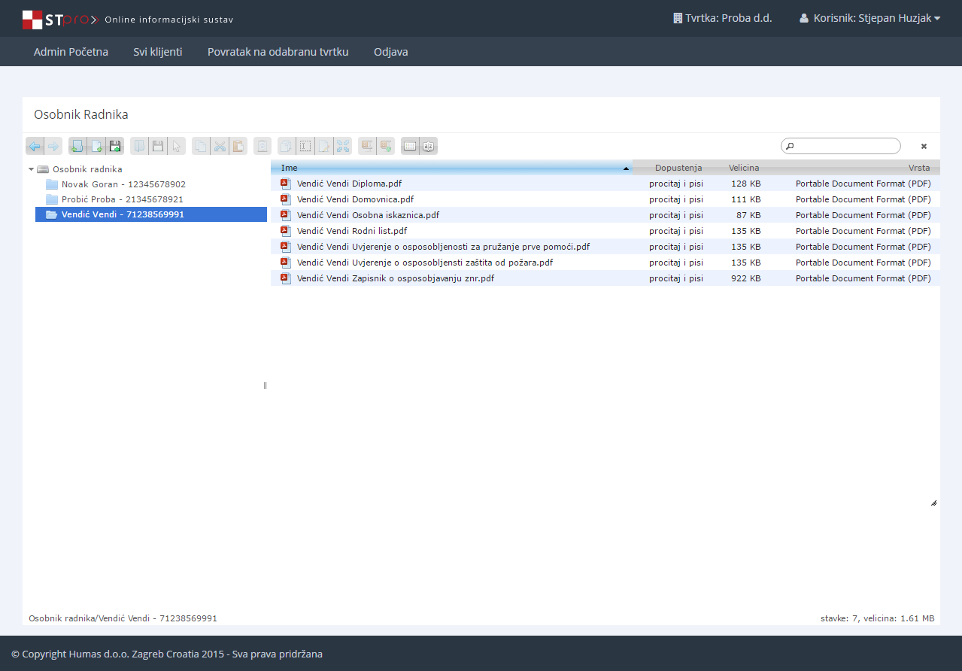This screenshot has height=671, width=962.
Task: Select the Vendić Vendi Diploma.pdf file
Action: tap(349, 184)
